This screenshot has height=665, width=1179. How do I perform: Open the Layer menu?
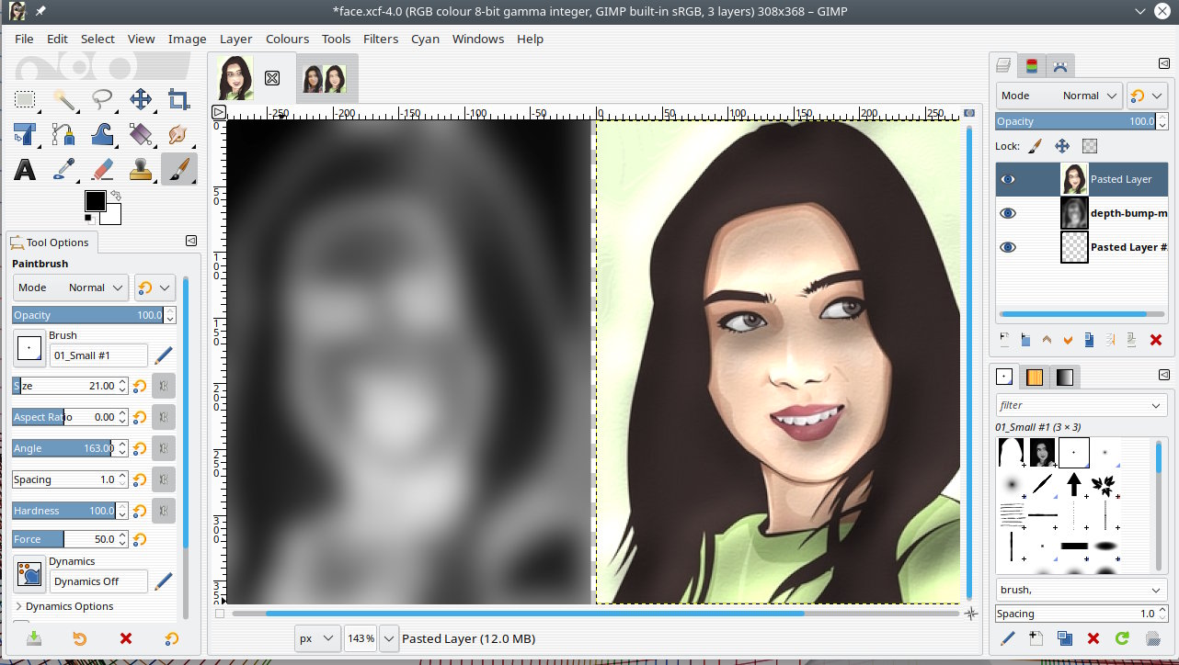click(235, 39)
